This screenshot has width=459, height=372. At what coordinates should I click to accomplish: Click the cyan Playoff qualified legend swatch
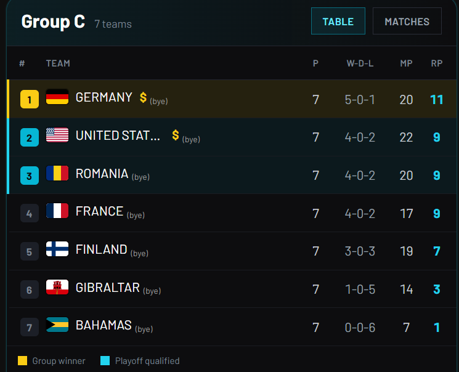(x=105, y=360)
